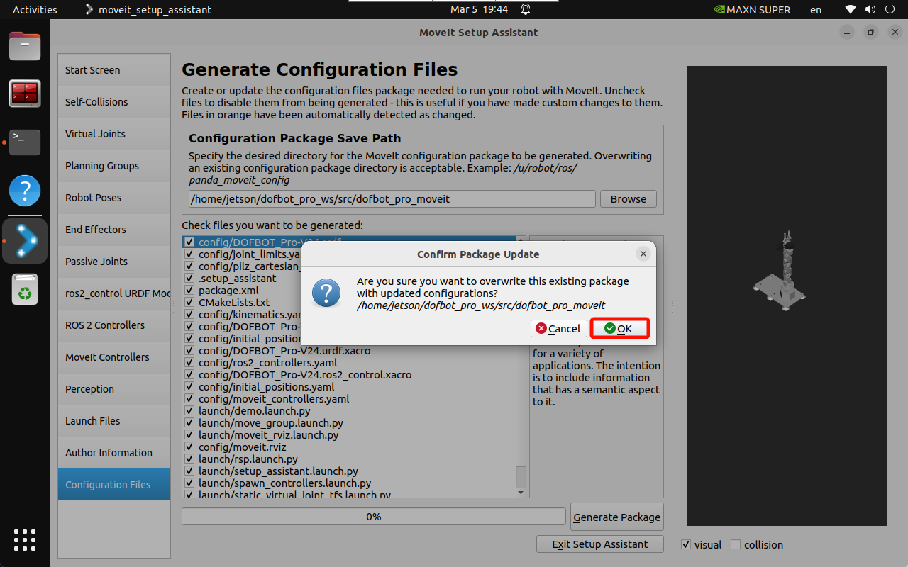Image resolution: width=908 pixels, height=567 pixels.
Task: Uncheck the CMakeLists.txt checkbox
Action: click(x=189, y=302)
